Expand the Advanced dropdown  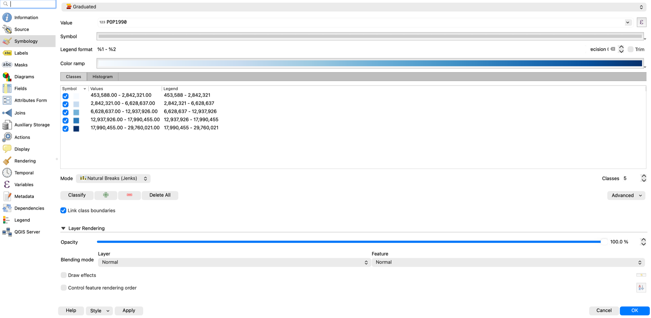626,196
